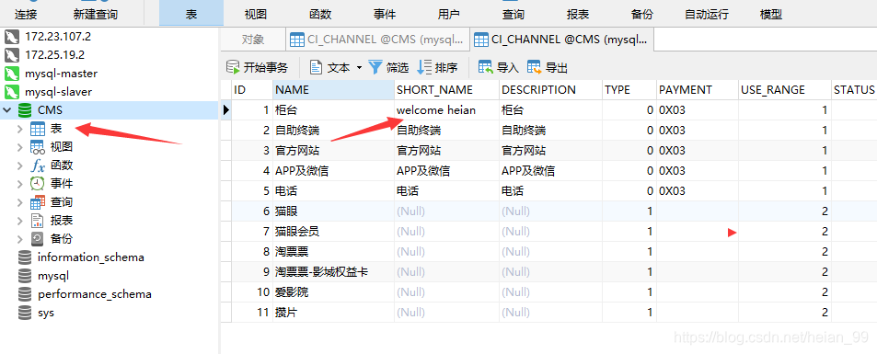Open 新建查询 new query
Image resolution: width=877 pixels, height=354 pixels.
point(96,15)
